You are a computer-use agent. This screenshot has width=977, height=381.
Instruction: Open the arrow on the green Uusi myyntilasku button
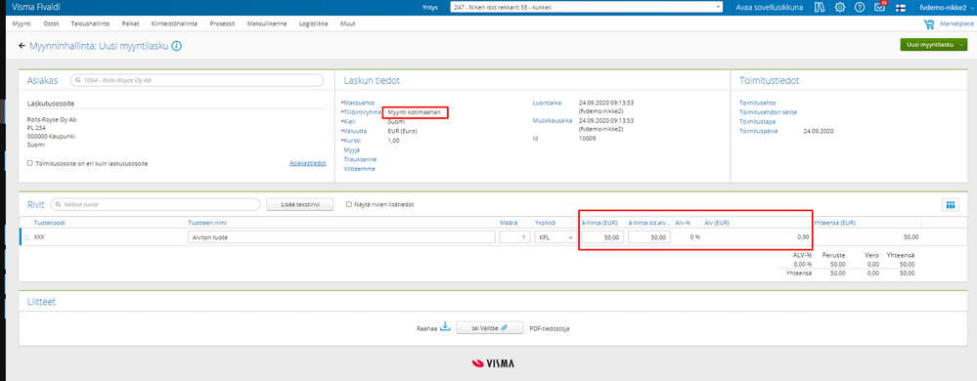962,45
